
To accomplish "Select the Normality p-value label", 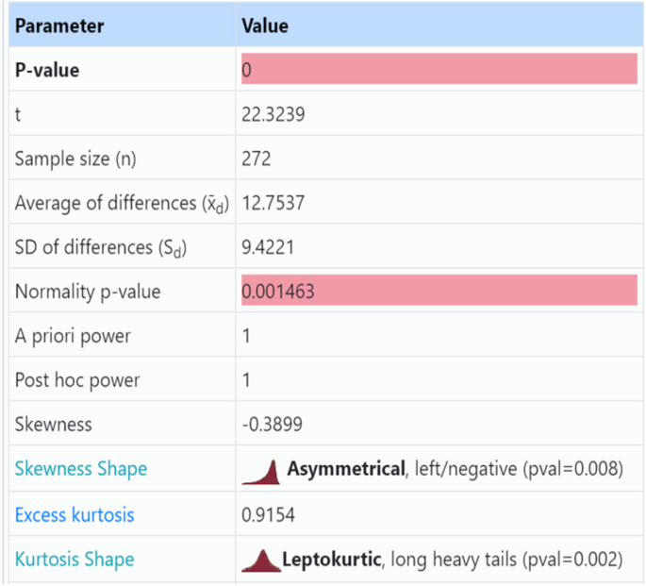I will click(88, 292).
